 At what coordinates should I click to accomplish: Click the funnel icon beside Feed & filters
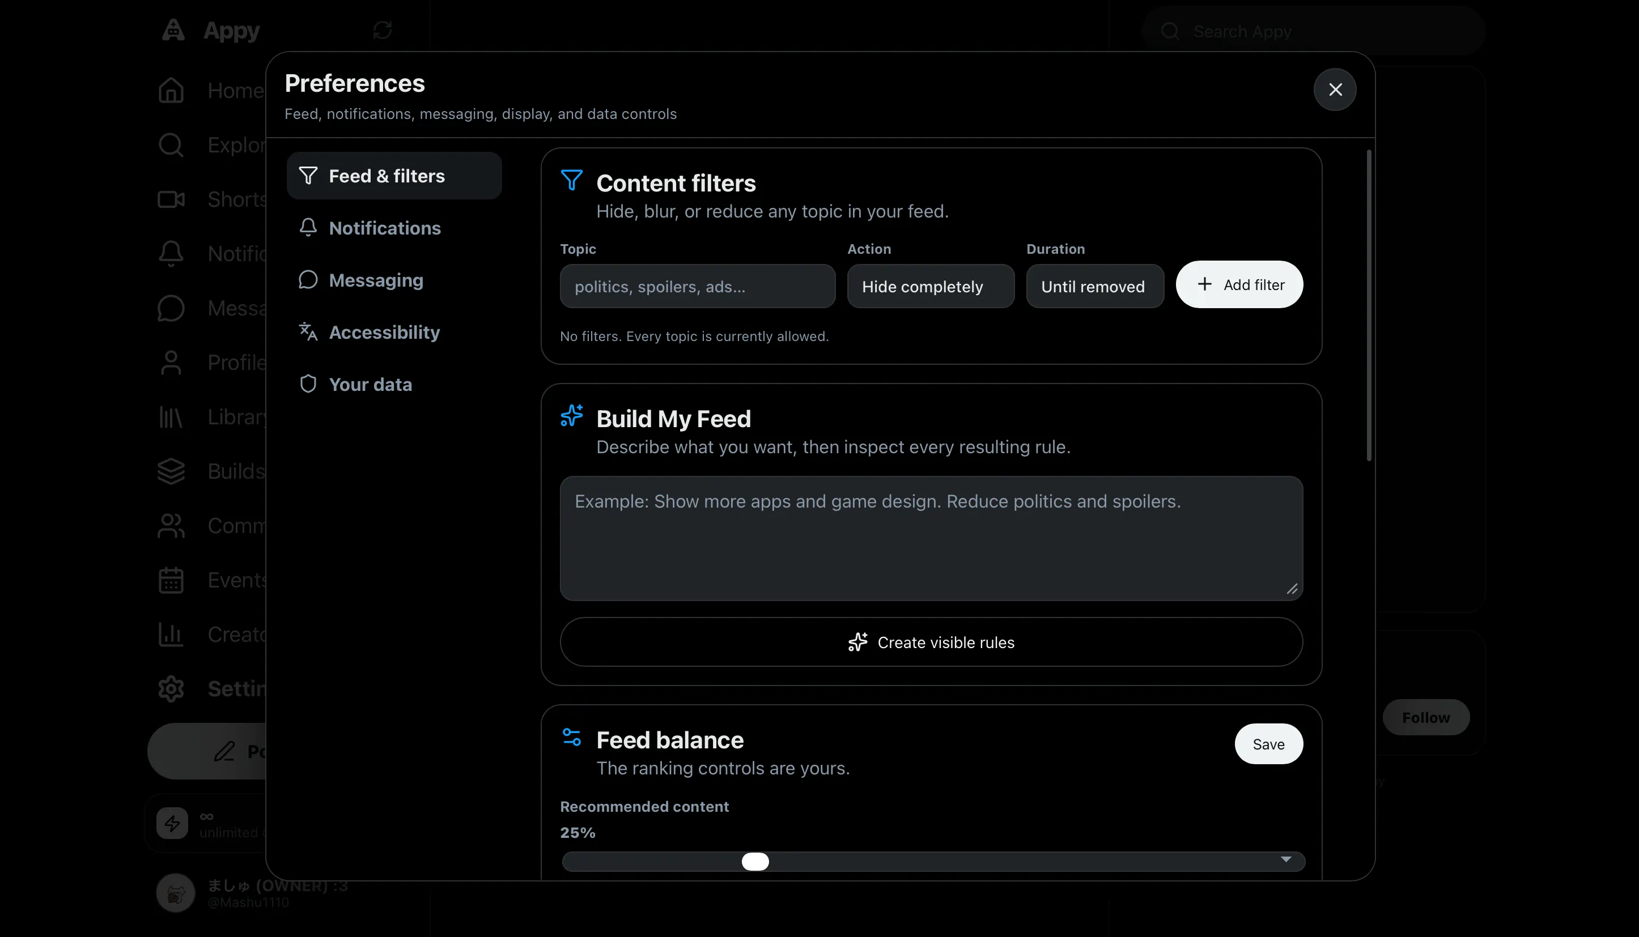coord(308,176)
